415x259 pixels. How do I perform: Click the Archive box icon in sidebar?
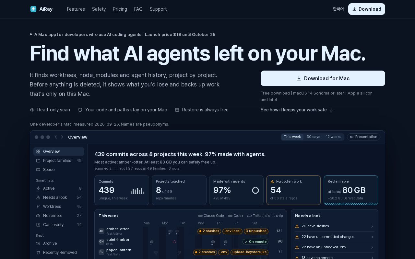point(38,243)
